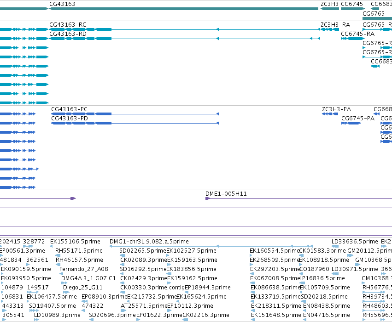Click the EK159162.5prime EST label
The height and width of the screenshot is (322, 392).
pos(192,278)
